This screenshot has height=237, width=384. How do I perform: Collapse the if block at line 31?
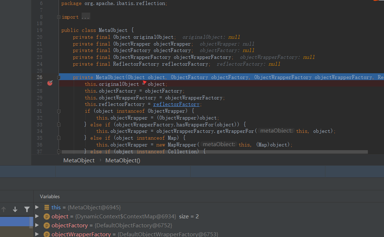click(x=59, y=111)
